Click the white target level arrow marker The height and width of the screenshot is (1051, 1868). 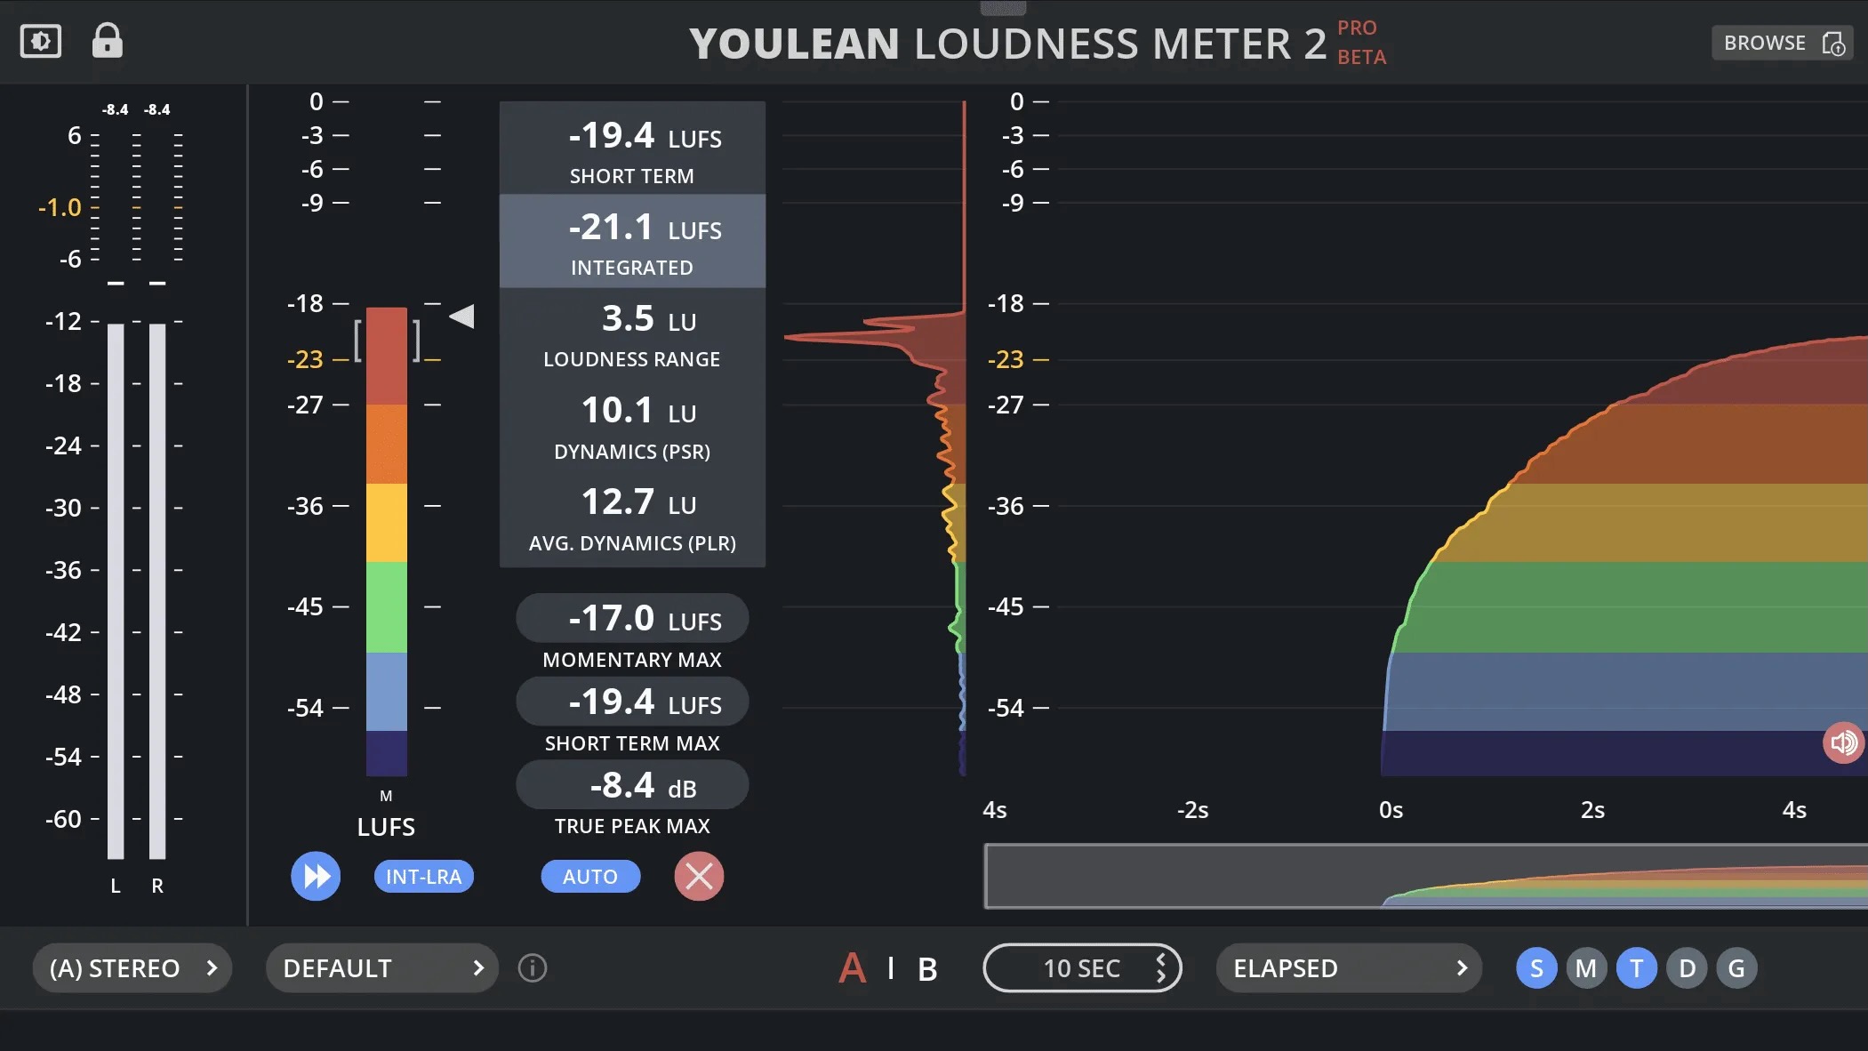(462, 316)
